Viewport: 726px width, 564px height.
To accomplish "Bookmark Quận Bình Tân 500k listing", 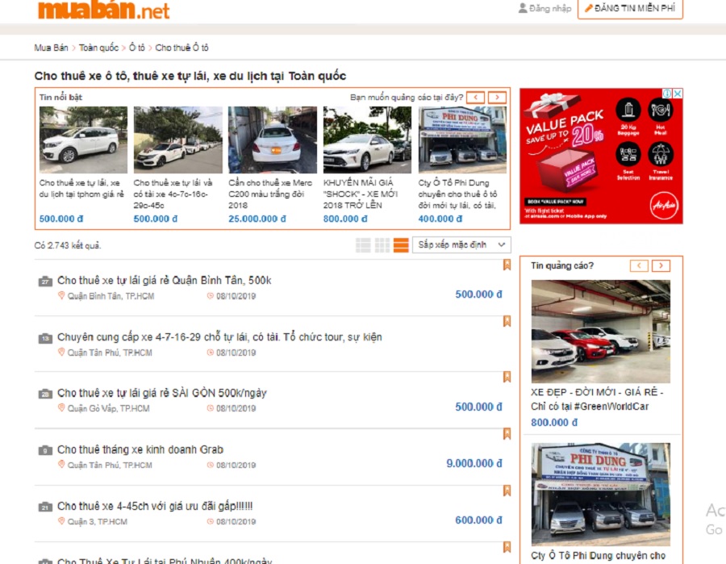I will pos(507,265).
